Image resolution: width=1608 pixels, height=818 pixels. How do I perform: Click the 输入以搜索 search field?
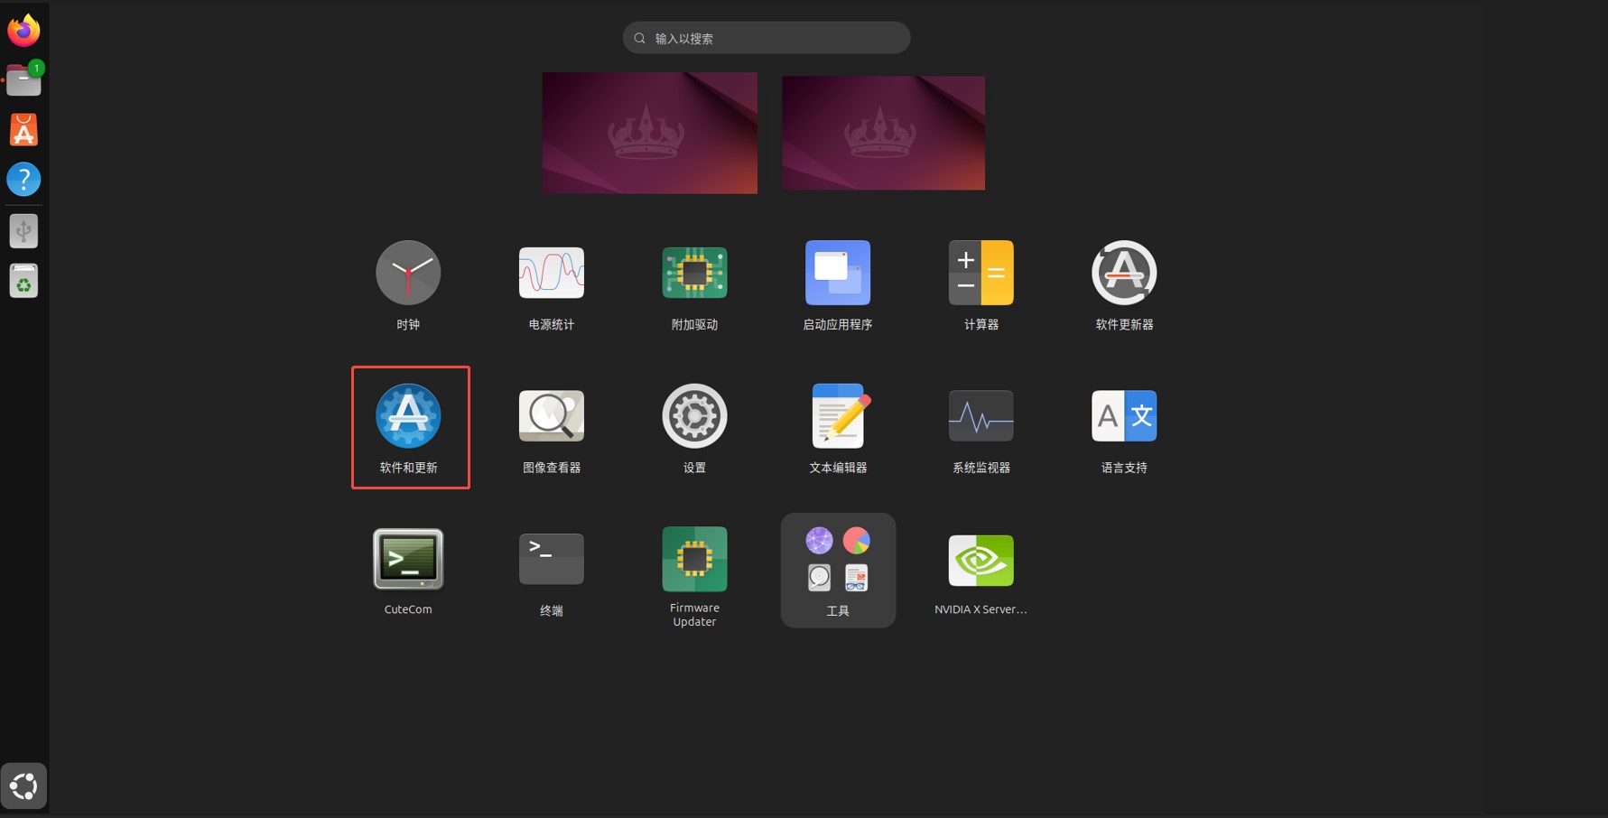click(766, 37)
